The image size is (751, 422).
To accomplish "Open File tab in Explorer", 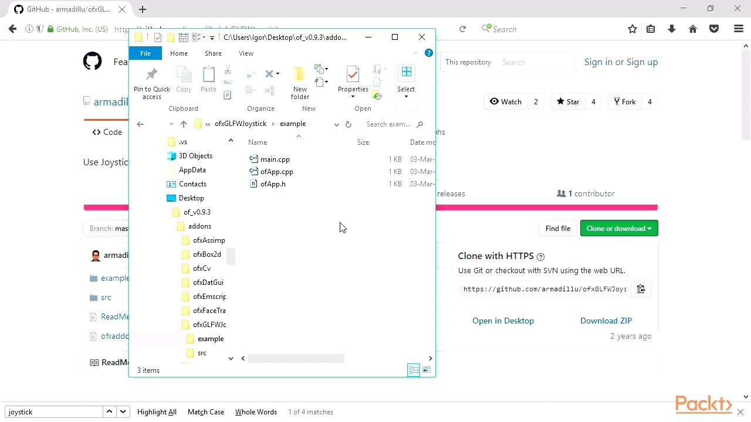I will point(146,53).
